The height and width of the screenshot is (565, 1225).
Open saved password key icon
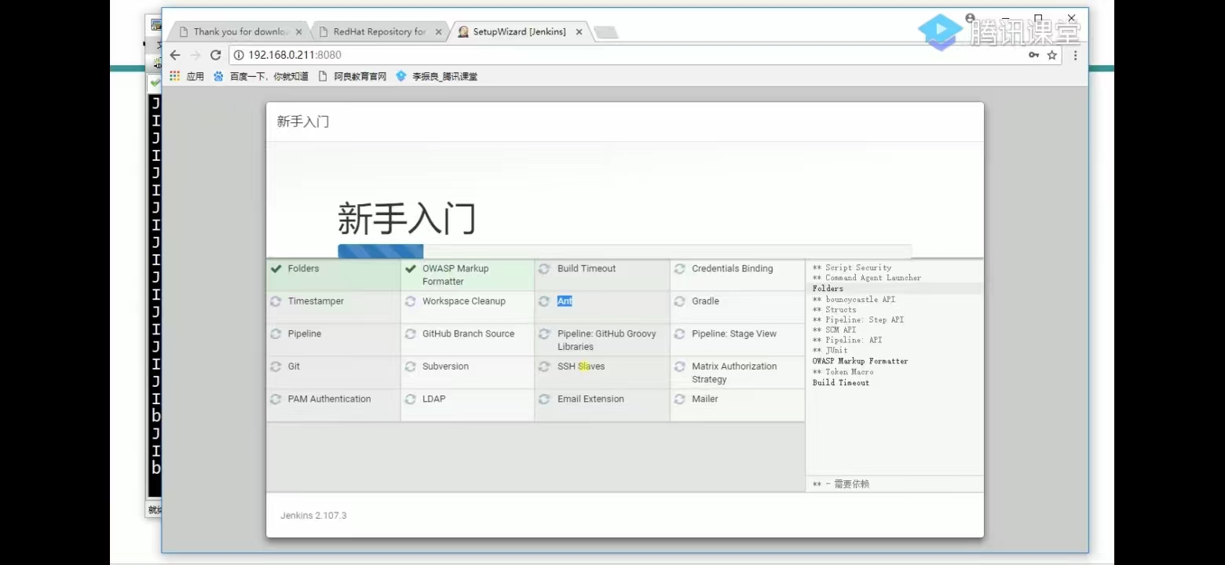click(1033, 55)
